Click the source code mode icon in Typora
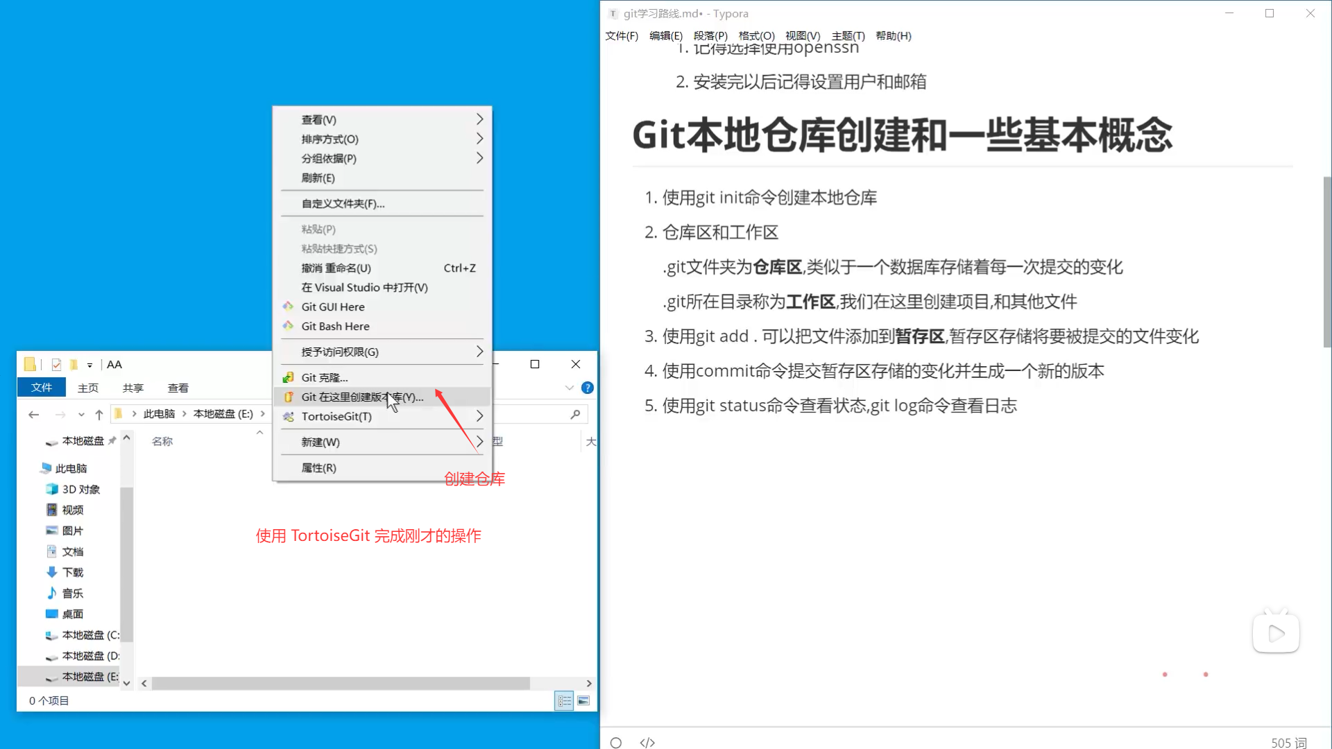The image size is (1332, 749). (x=647, y=742)
